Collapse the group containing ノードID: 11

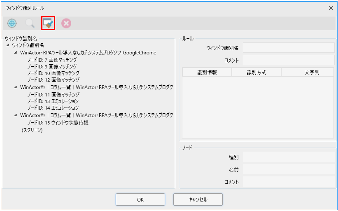(16, 87)
